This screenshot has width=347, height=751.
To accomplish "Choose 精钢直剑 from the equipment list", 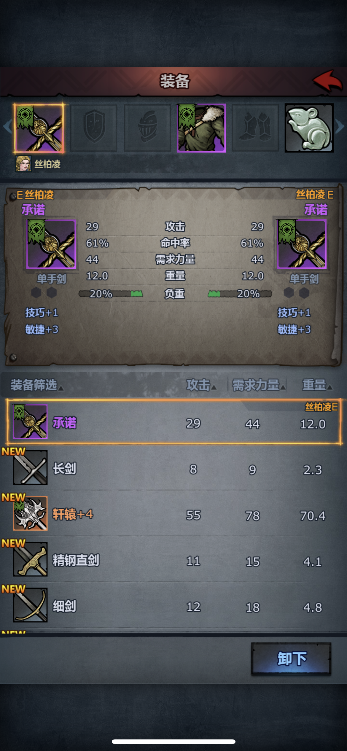I will click(x=173, y=559).
